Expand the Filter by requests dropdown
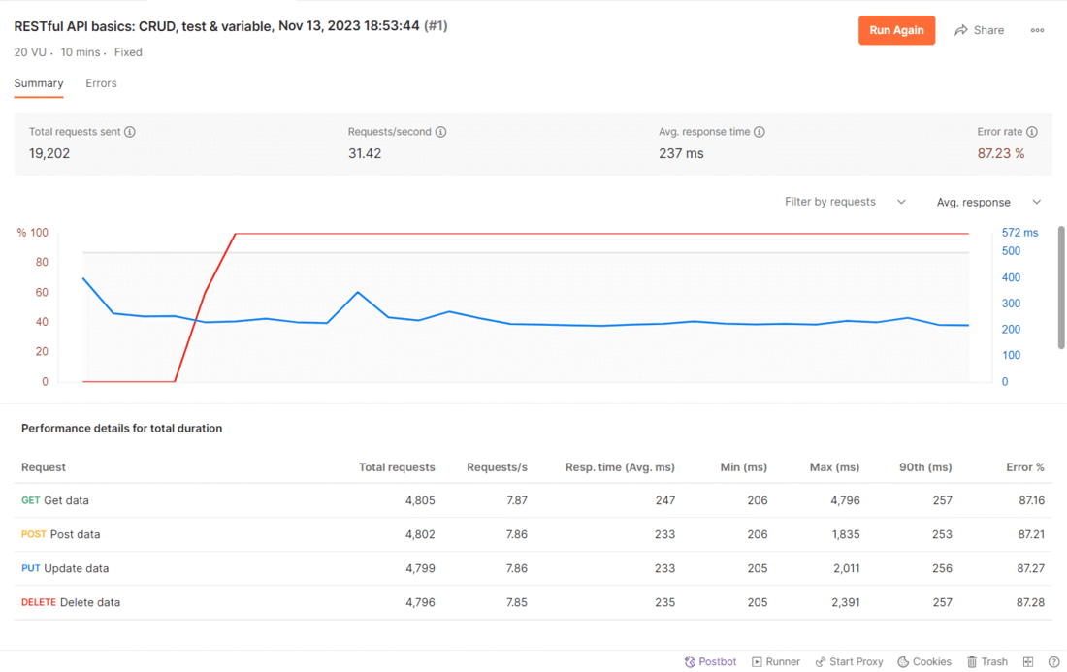 coord(845,202)
